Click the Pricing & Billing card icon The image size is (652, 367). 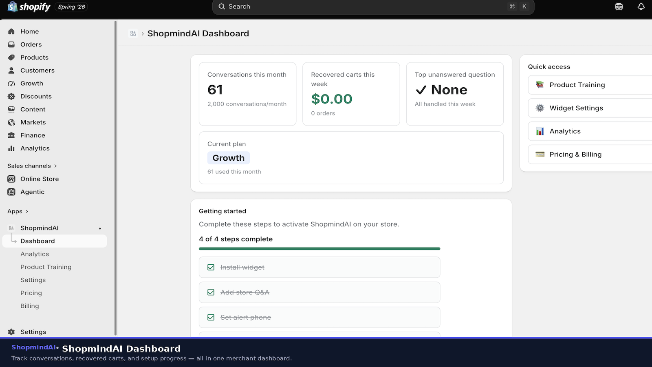coord(540,155)
